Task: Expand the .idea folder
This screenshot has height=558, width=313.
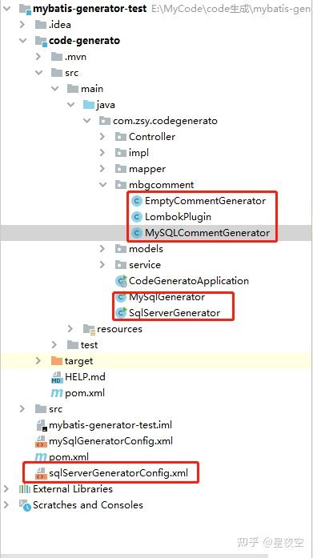Action: pos(22,25)
